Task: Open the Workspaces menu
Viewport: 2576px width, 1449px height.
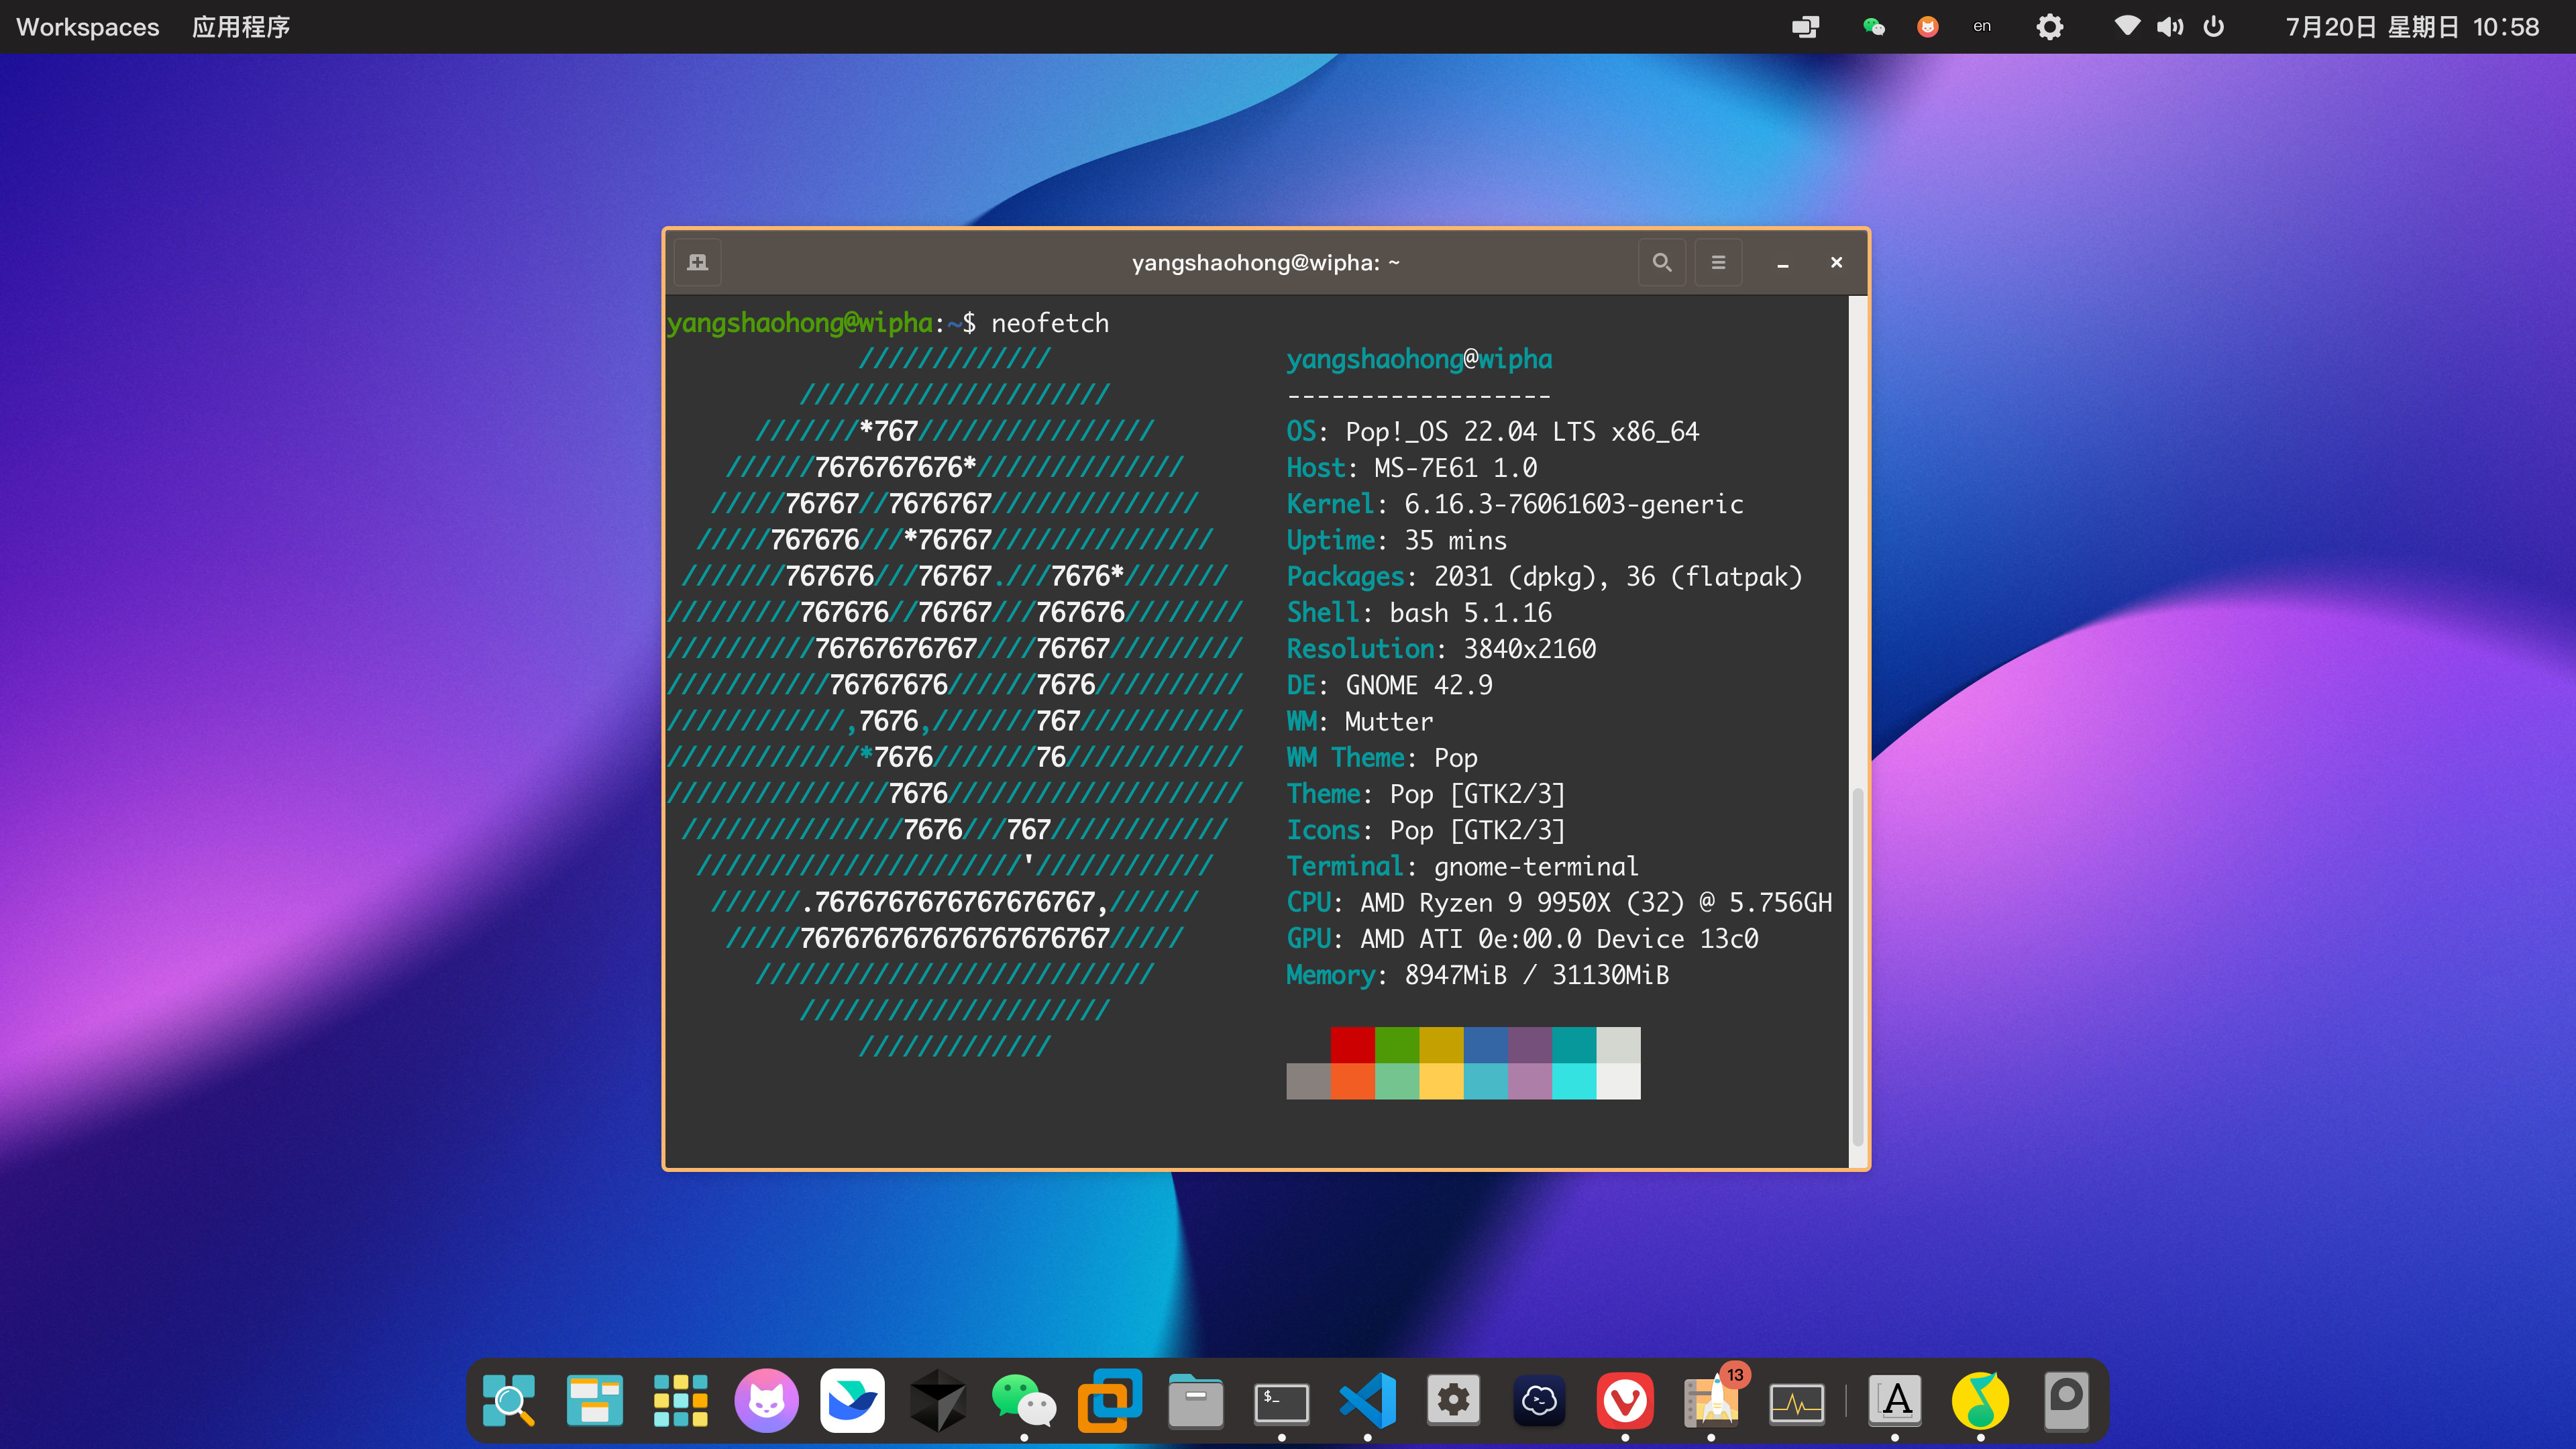Action: point(87,27)
